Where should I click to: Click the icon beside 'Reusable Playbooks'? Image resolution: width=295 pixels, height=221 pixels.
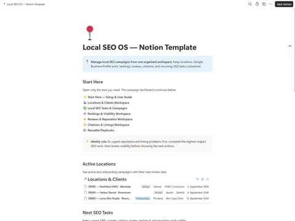point(85,130)
